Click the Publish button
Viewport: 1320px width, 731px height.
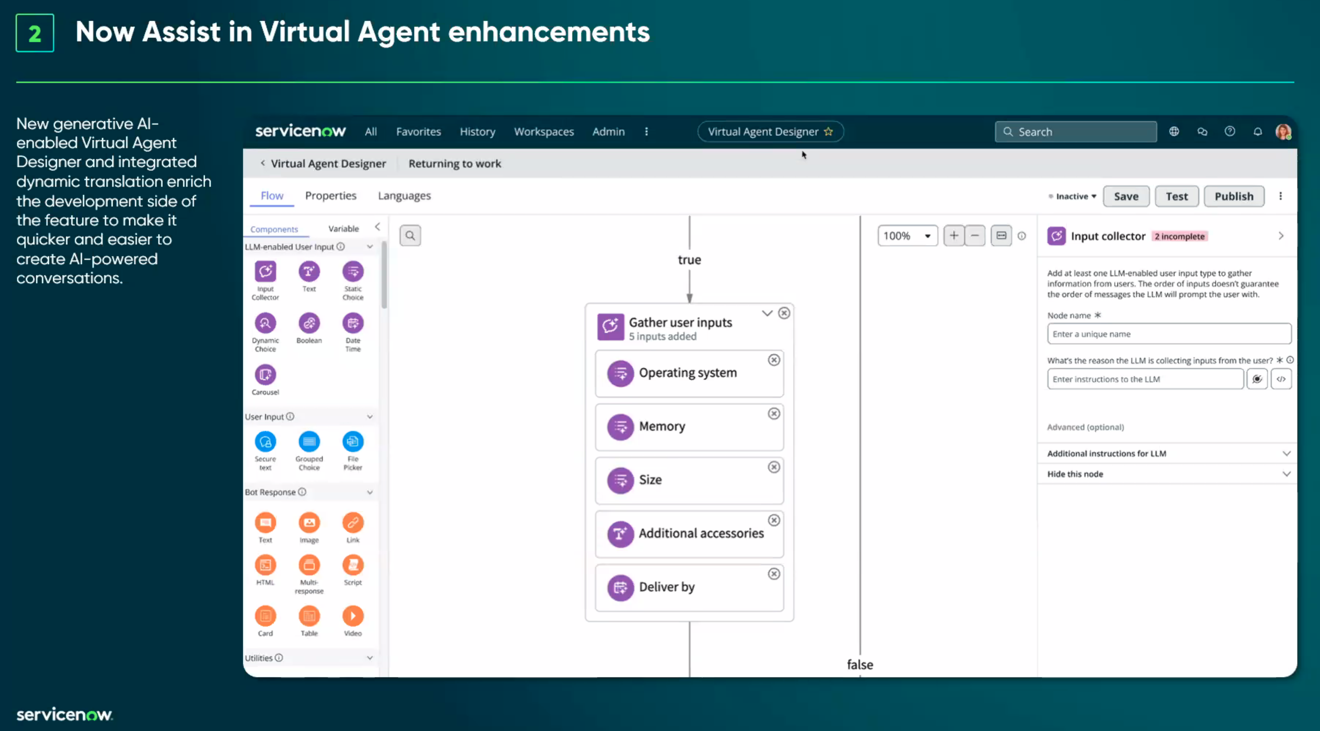point(1234,197)
